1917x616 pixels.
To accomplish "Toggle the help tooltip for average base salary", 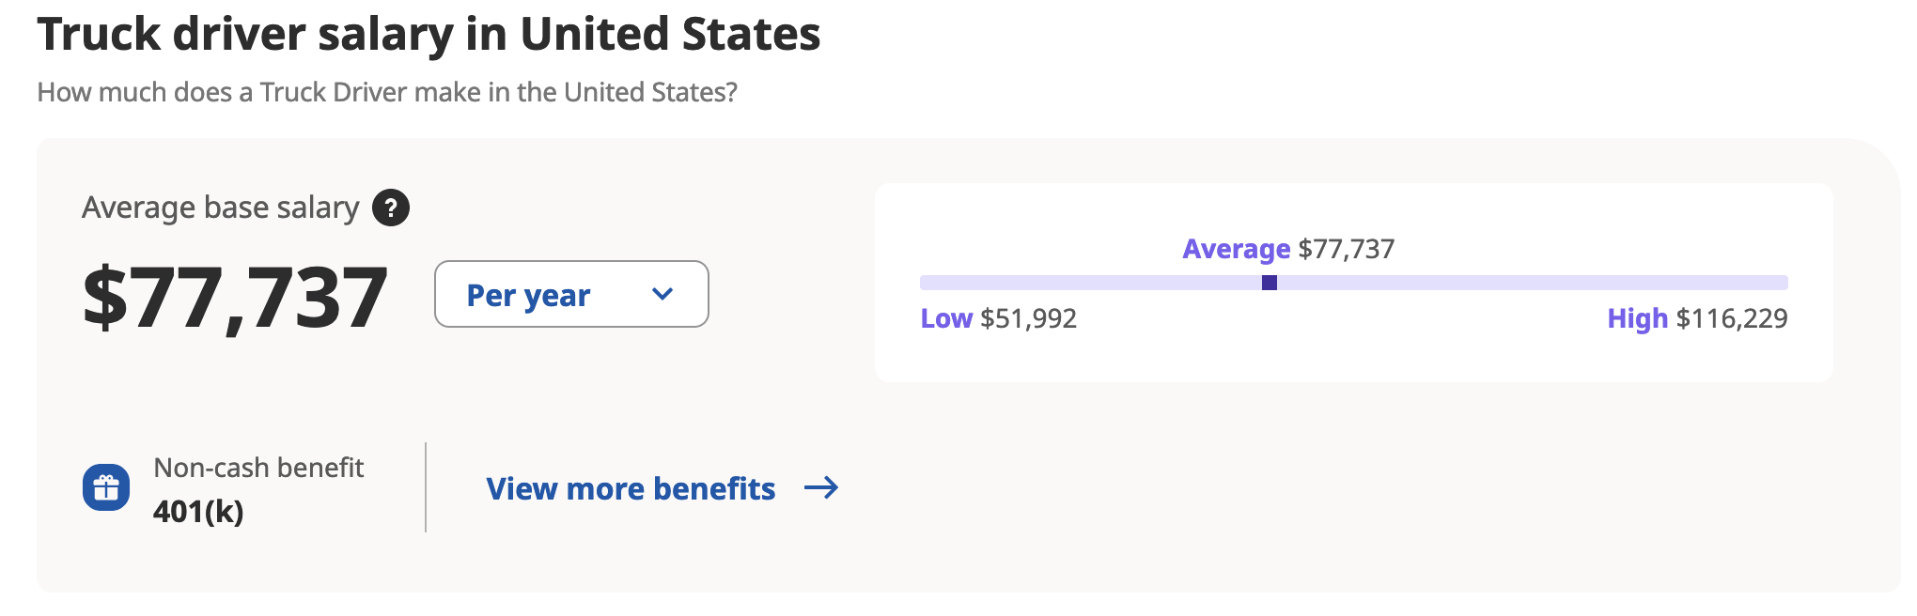I will pos(393,208).
